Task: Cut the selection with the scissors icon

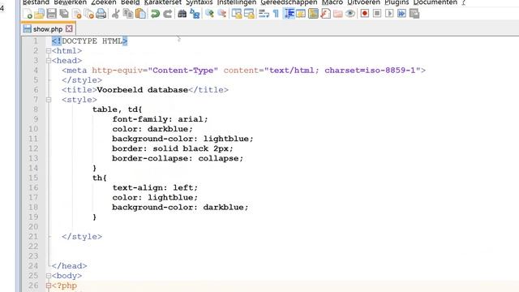Action: click(x=115, y=14)
